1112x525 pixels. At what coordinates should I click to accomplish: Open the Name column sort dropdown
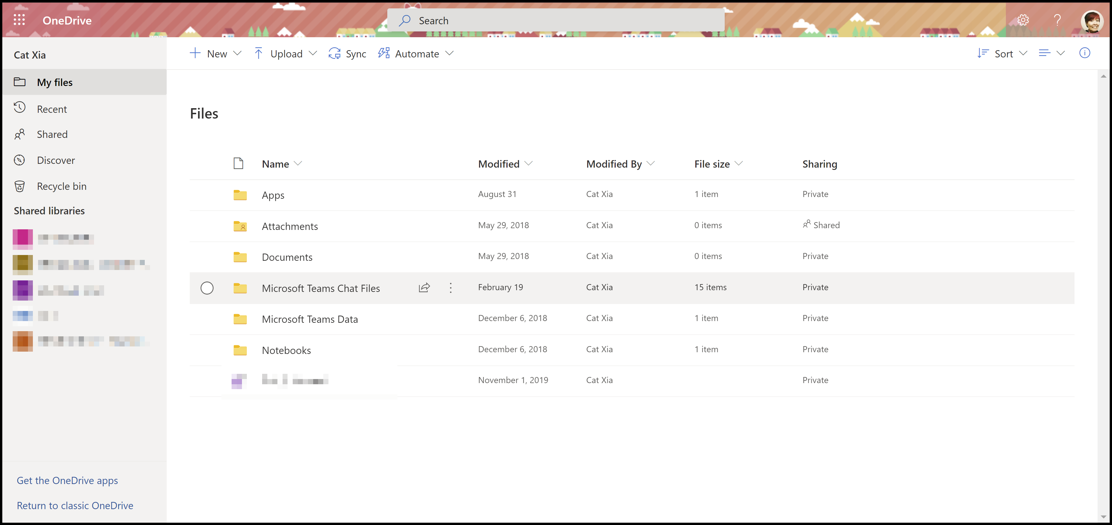point(298,164)
